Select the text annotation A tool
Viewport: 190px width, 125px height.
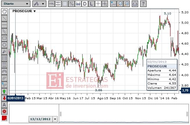tap(4, 105)
